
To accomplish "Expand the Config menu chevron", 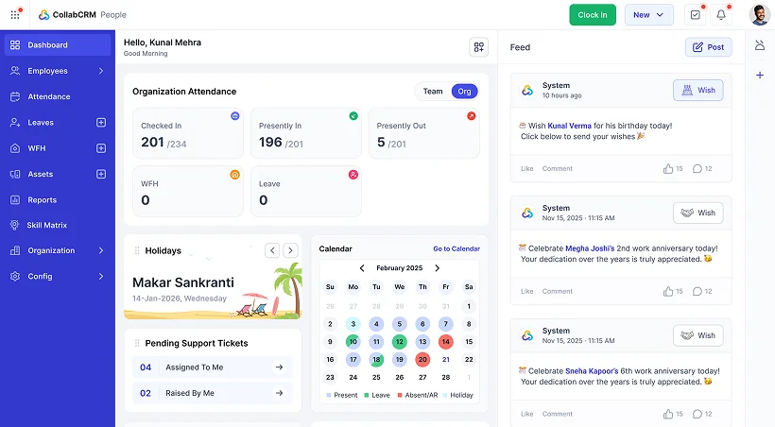I will pyautogui.click(x=101, y=276).
